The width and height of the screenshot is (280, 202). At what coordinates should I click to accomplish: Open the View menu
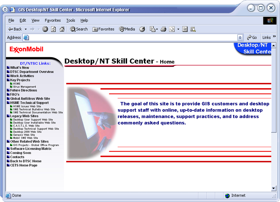click(35, 20)
